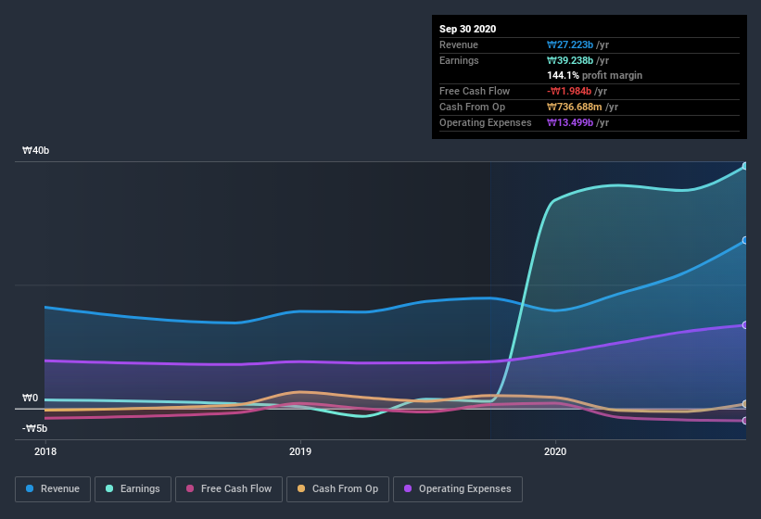Viewport: 761px width, 519px height.
Task: Click the blue Revenue legend dot
Action: pos(30,488)
